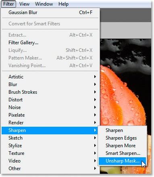Open the Pixelate filter submenu
This screenshot has width=154, height=177.
point(50,115)
